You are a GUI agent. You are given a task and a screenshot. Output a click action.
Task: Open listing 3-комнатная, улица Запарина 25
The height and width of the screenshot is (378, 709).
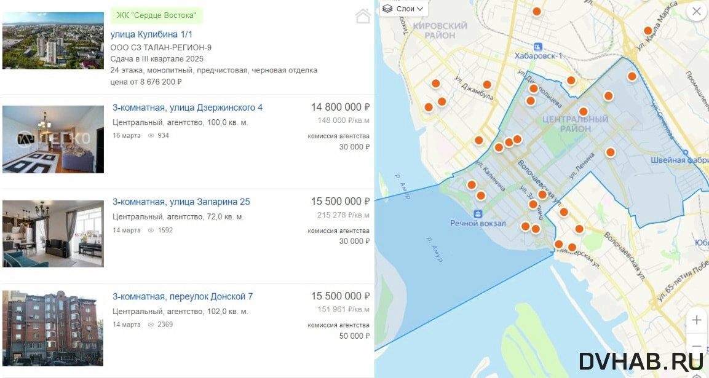point(181,202)
